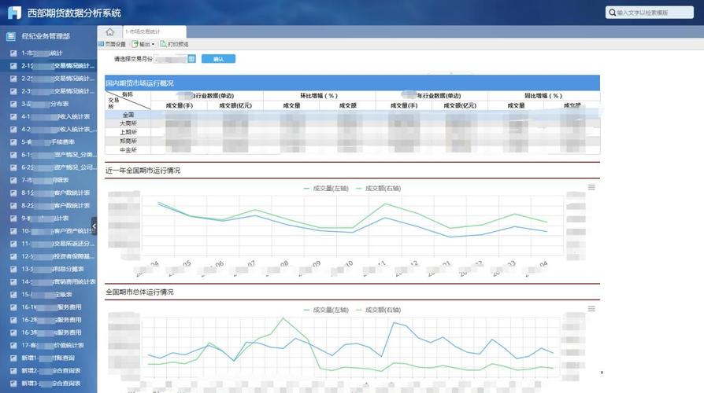Screen dimensions: 704x393
Task: Open the calendar picker beside the month field
Action: click(x=191, y=59)
